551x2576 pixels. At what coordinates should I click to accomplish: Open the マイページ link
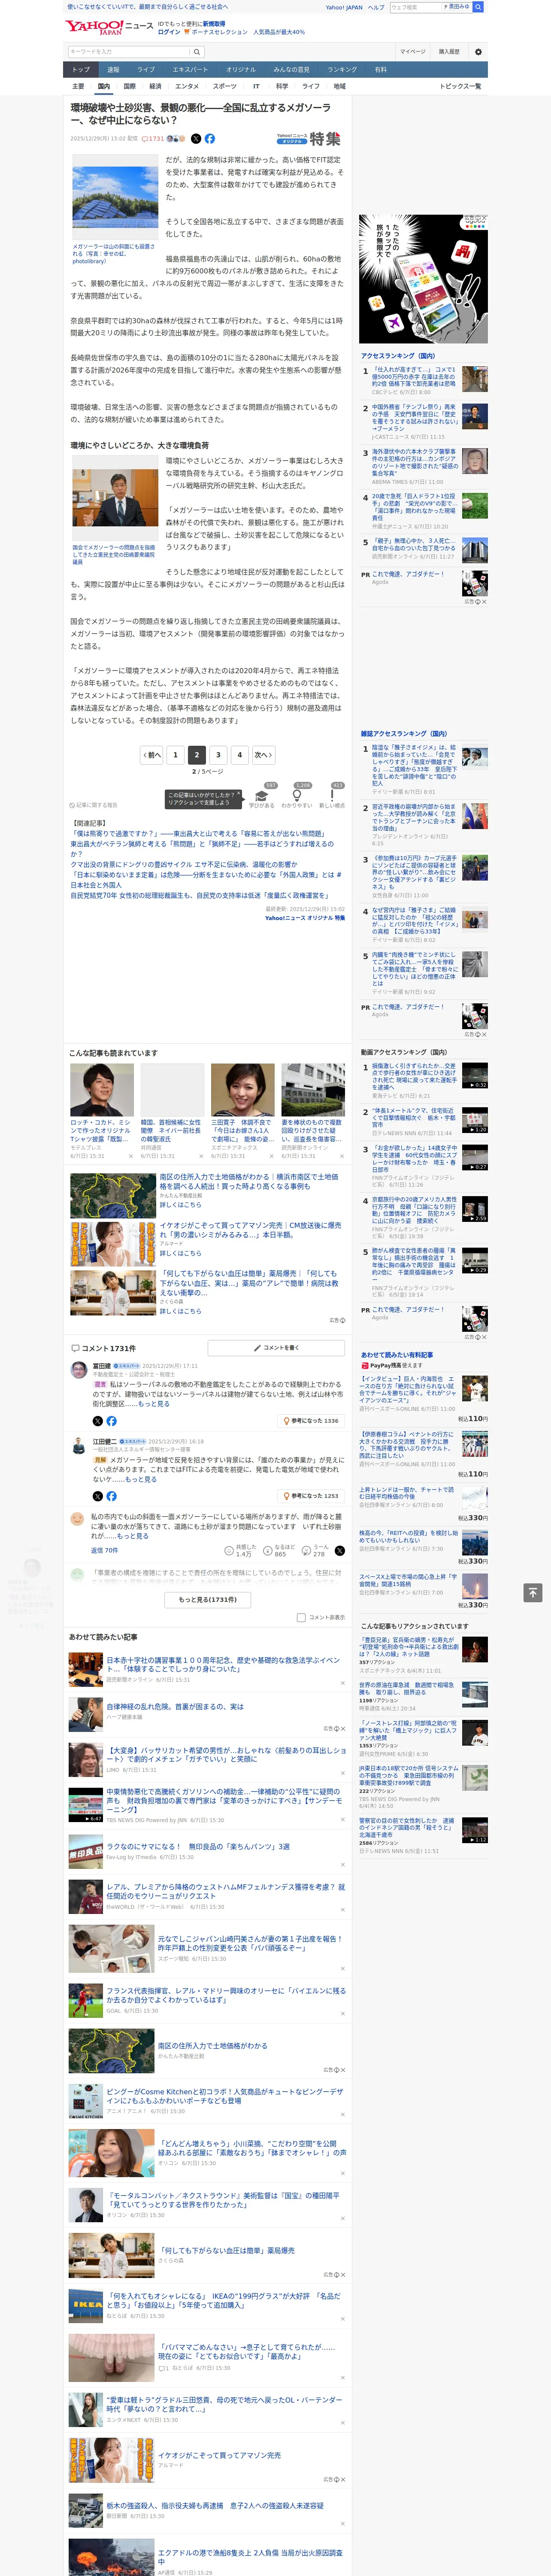point(412,52)
